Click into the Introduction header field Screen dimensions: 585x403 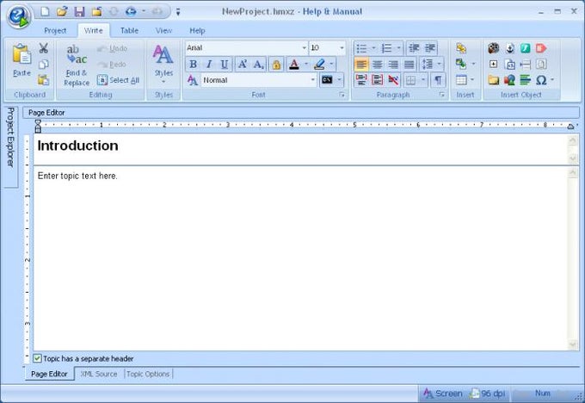[x=301, y=149]
